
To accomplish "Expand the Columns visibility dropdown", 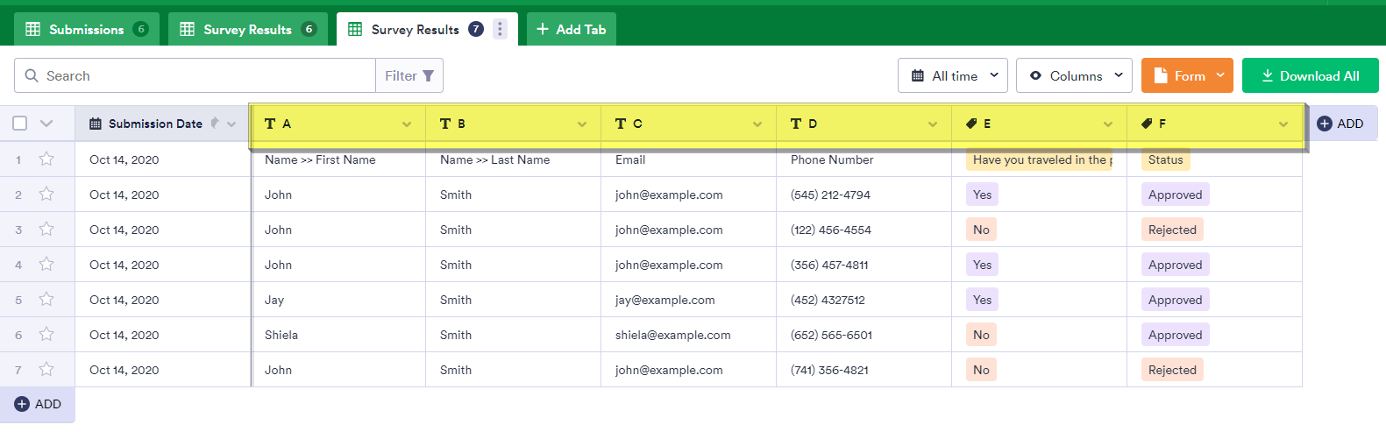I will click(x=1074, y=76).
